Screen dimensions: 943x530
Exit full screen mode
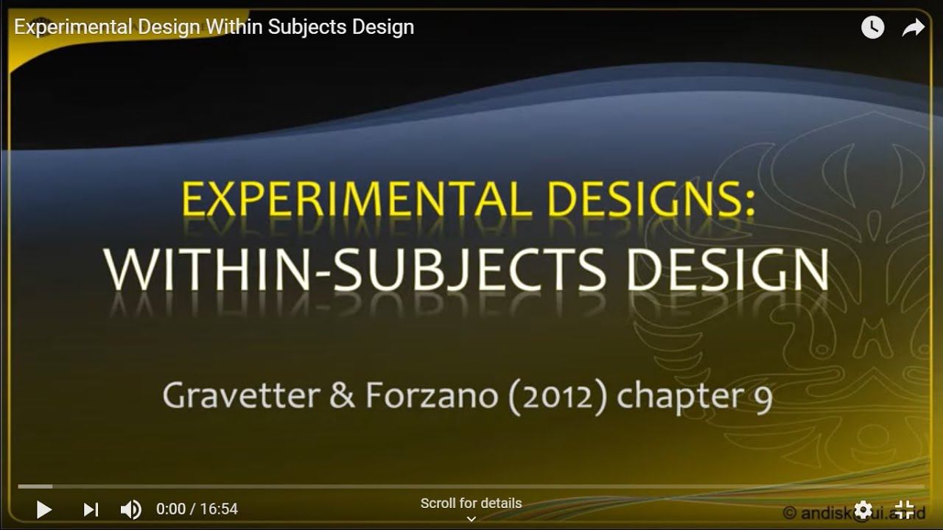905,509
